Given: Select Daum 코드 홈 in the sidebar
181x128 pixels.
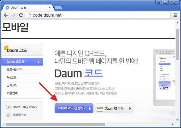Looking at the screenshot, I should pyautogui.click(x=22, y=62).
